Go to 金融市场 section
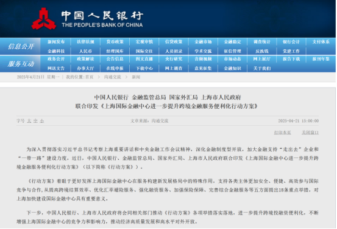This screenshot has width=337, height=229. coord(203,42)
